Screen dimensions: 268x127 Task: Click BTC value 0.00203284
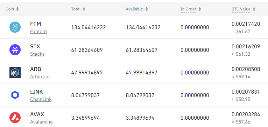pyautogui.click(x=246, y=114)
